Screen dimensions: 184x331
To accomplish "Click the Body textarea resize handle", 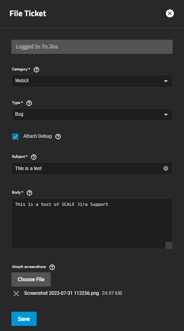I will tap(169, 246).
